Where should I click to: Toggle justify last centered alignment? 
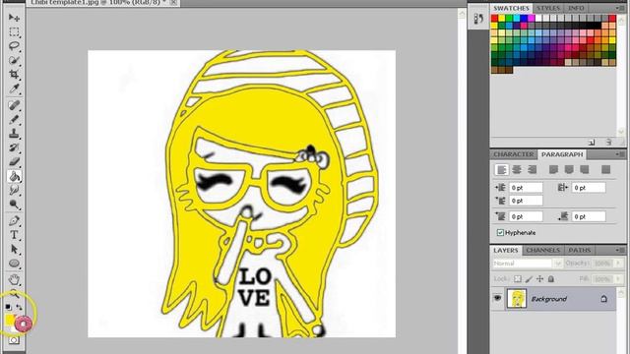[569, 170]
